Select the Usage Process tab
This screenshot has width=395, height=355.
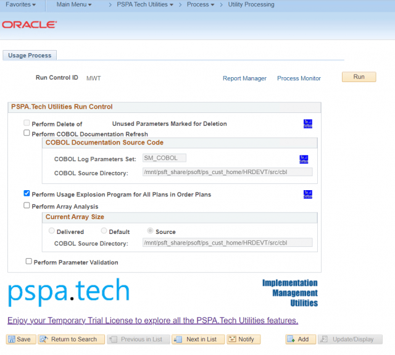click(x=30, y=56)
